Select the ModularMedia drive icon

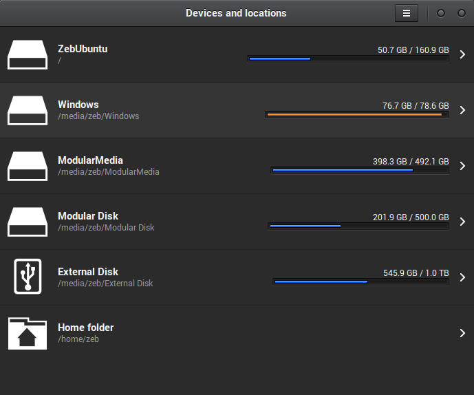28,166
